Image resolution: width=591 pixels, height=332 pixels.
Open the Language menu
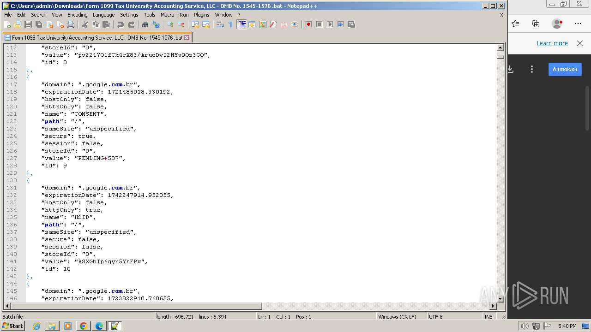click(103, 15)
